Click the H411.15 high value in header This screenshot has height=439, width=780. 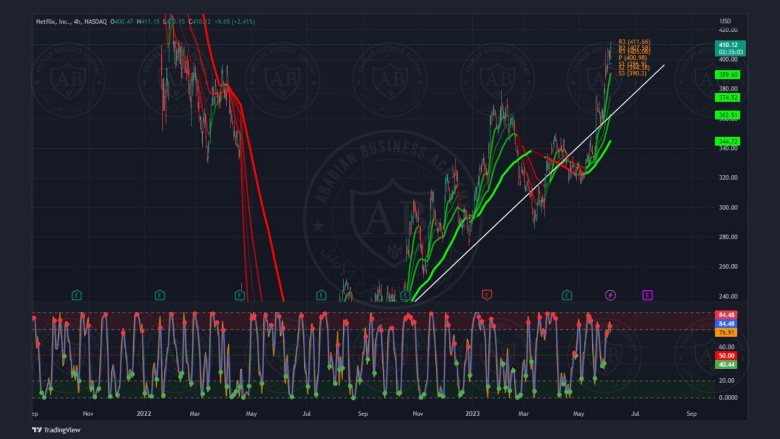click(148, 21)
